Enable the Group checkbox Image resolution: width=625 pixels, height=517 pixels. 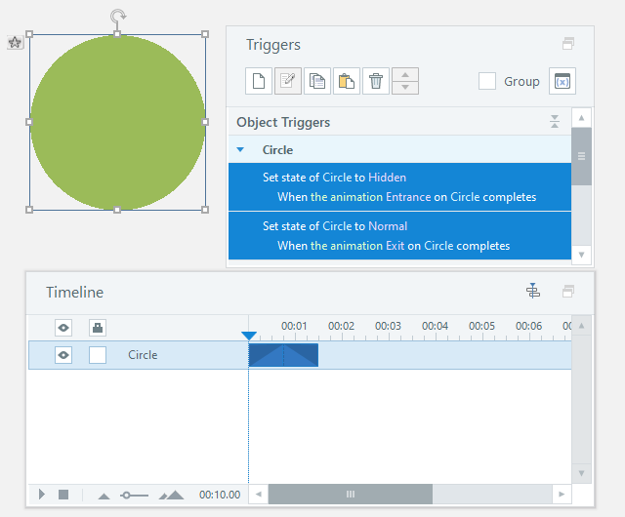point(487,81)
